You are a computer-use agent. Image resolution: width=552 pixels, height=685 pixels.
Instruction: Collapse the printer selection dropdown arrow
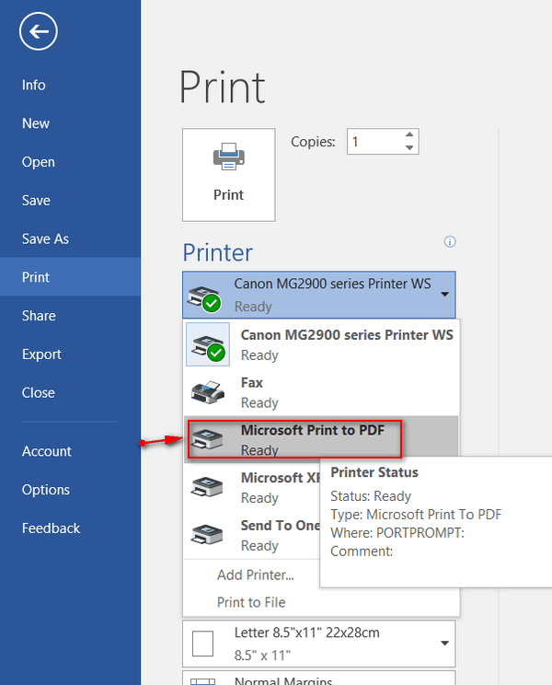tap(444, 295)
